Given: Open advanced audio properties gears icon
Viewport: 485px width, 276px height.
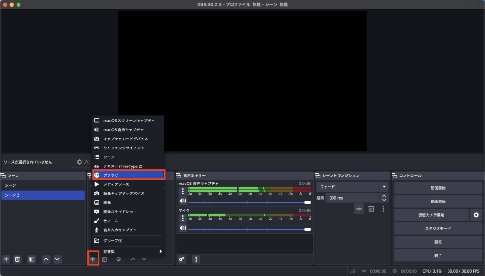Looking at the screenshot, I should coord(181,259).
